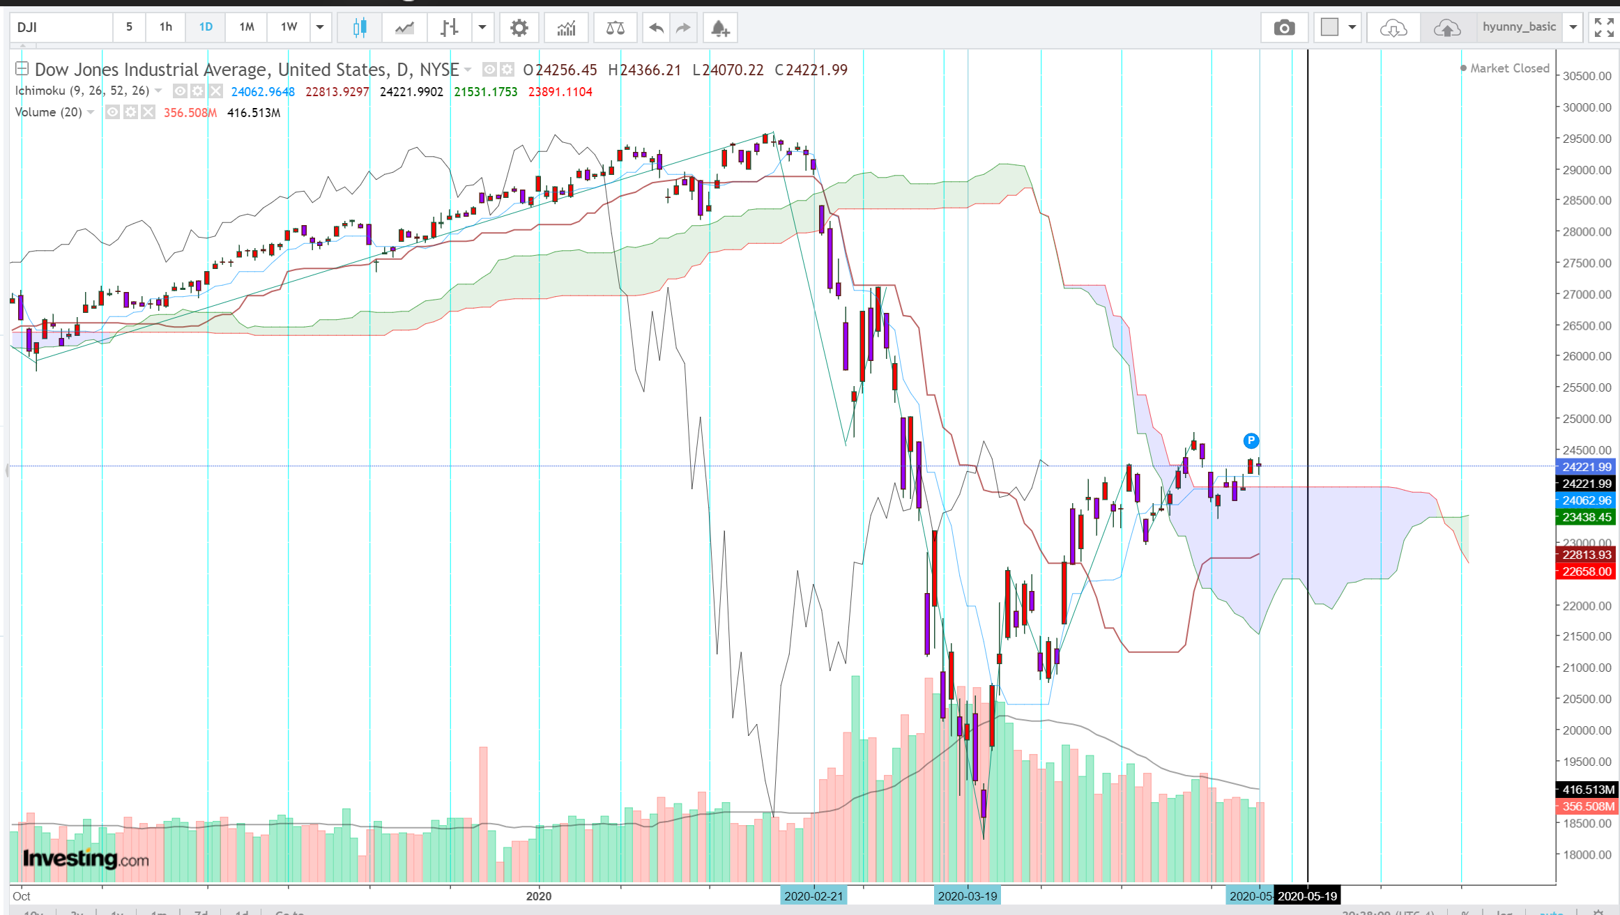Open the indicators icon
This screenshot has height=915, width=1620.
[566, 28]
